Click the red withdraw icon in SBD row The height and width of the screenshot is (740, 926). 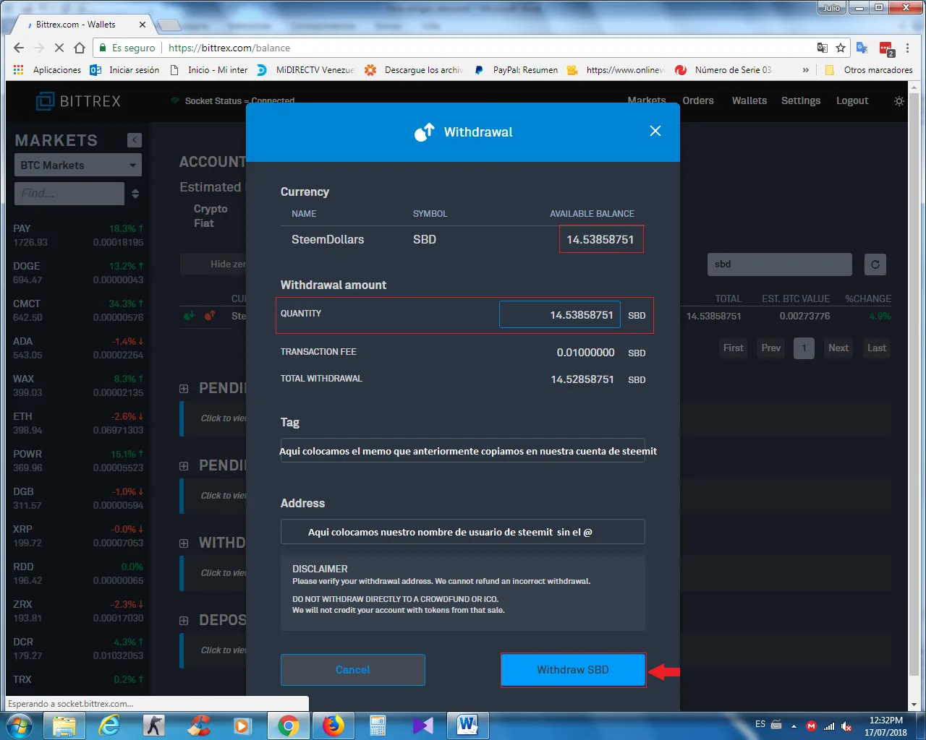[x=210, y=316]
